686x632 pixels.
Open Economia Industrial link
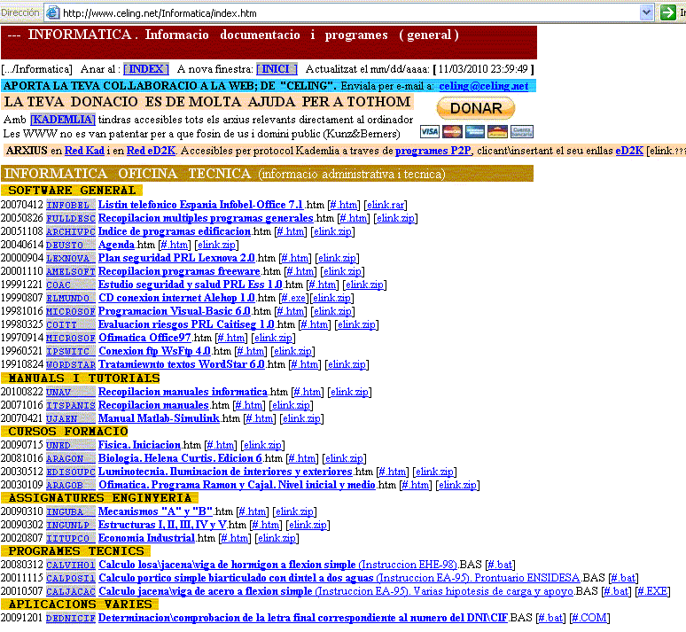[146, 538]
